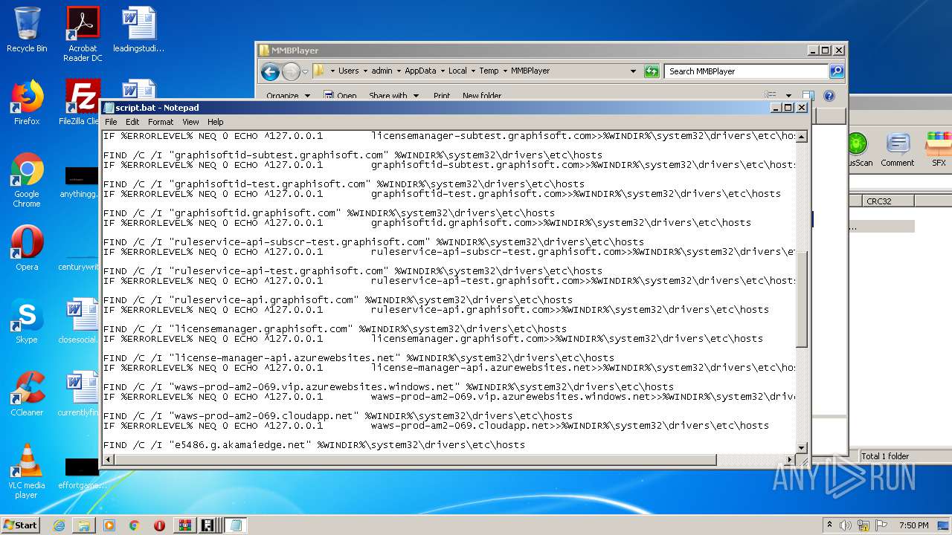The image size is (952, 535).
Task: Open Skype desktop shortcut
Action: pyautogui.click(x=27, y=321)
